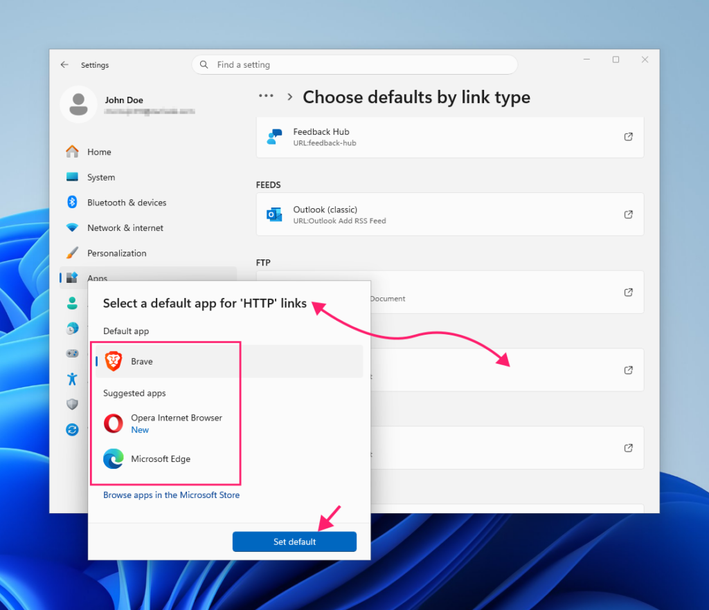Open the Accounts person icon
The height and width of the screenshot is (610, 709).
coord(72,303)
